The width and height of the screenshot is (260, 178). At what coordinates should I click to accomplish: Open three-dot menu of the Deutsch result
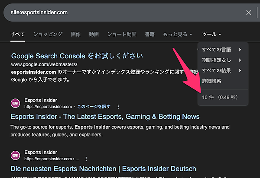tap(86, 159)
